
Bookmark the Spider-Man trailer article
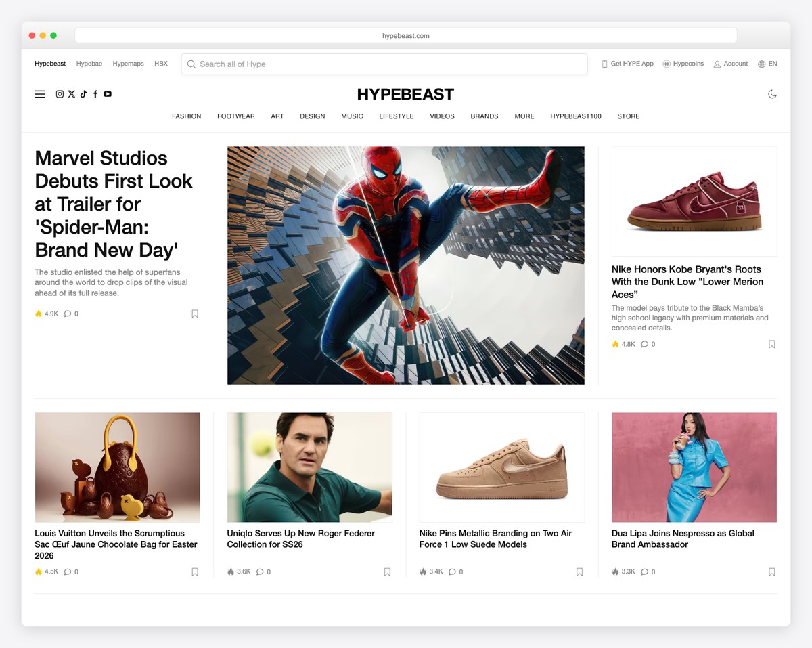tap(195, 314)
